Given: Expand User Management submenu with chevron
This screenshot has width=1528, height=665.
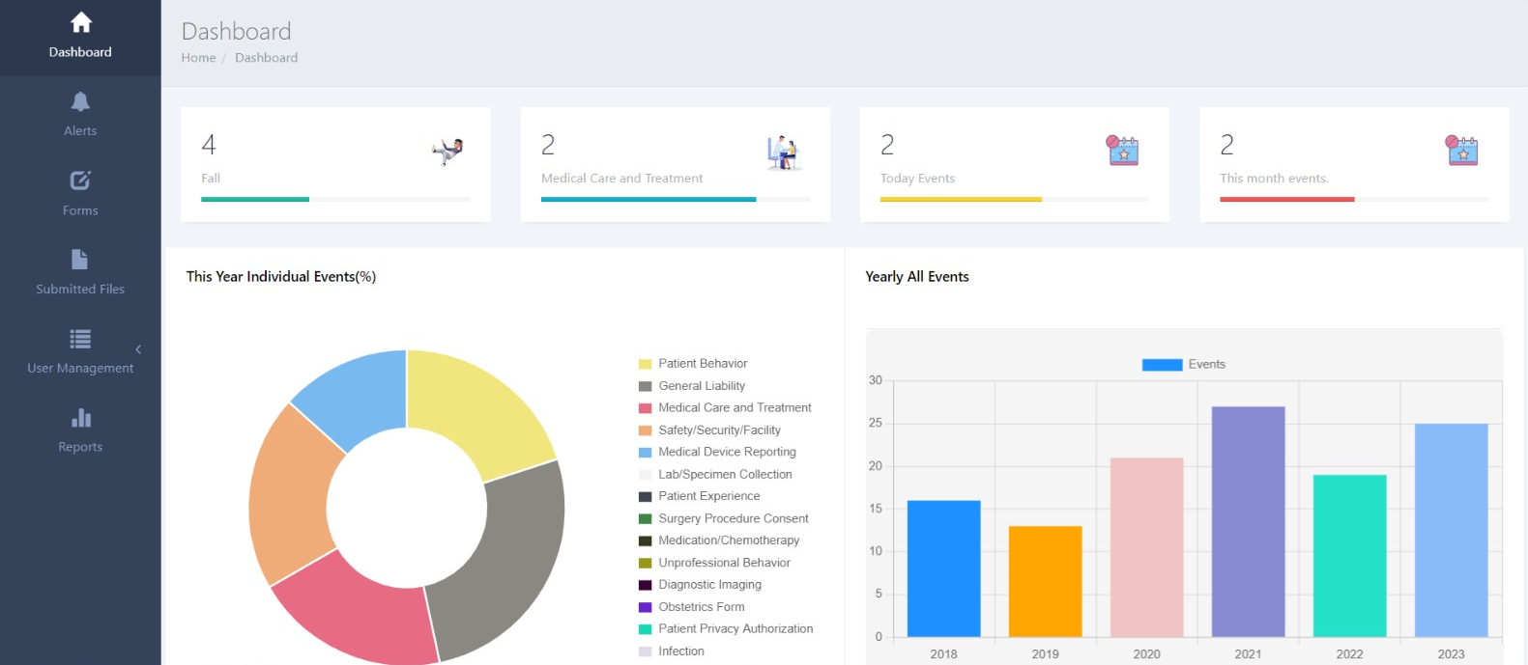Looking at the screenshot, I should coord(138,349).
